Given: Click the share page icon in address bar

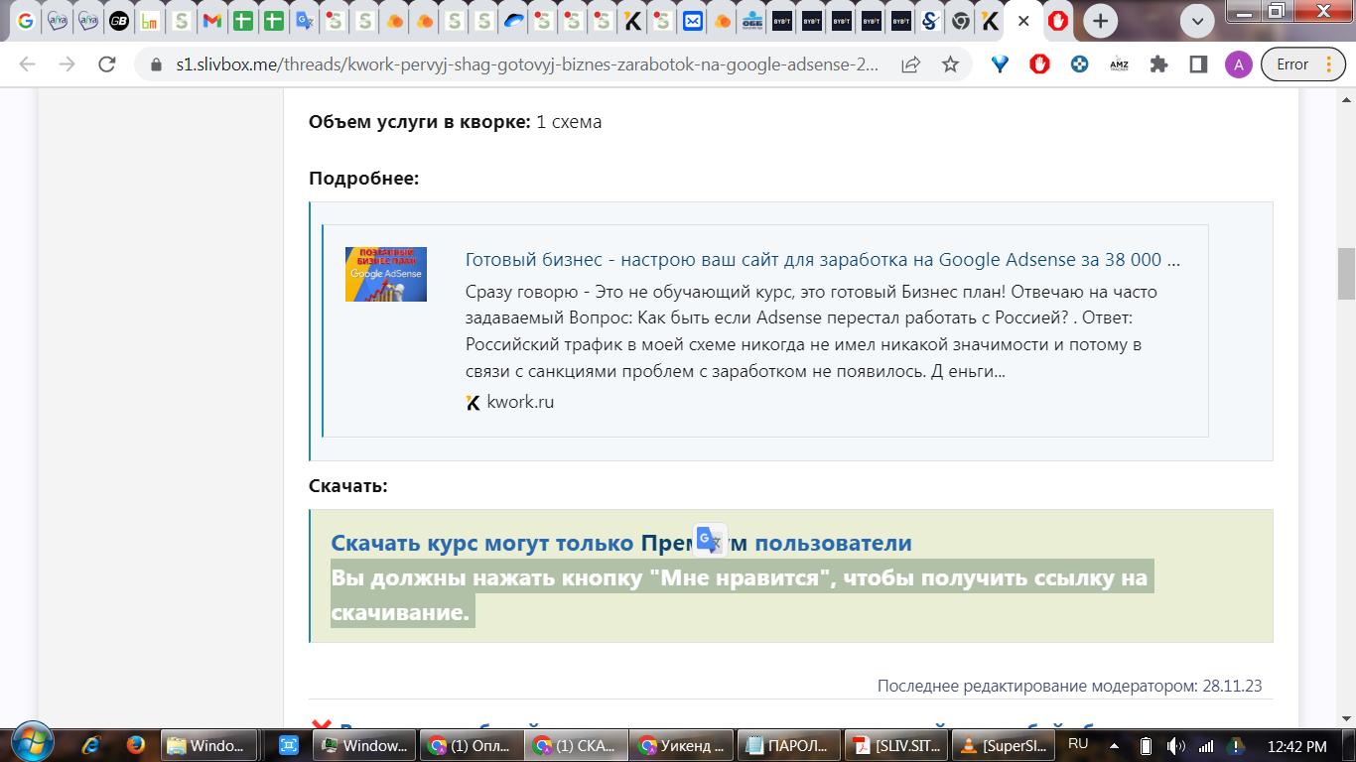Looking at the screenshot, I should (910, 64).
